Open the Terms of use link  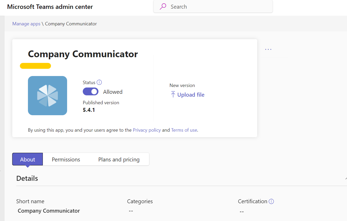[x=184, y=130]
